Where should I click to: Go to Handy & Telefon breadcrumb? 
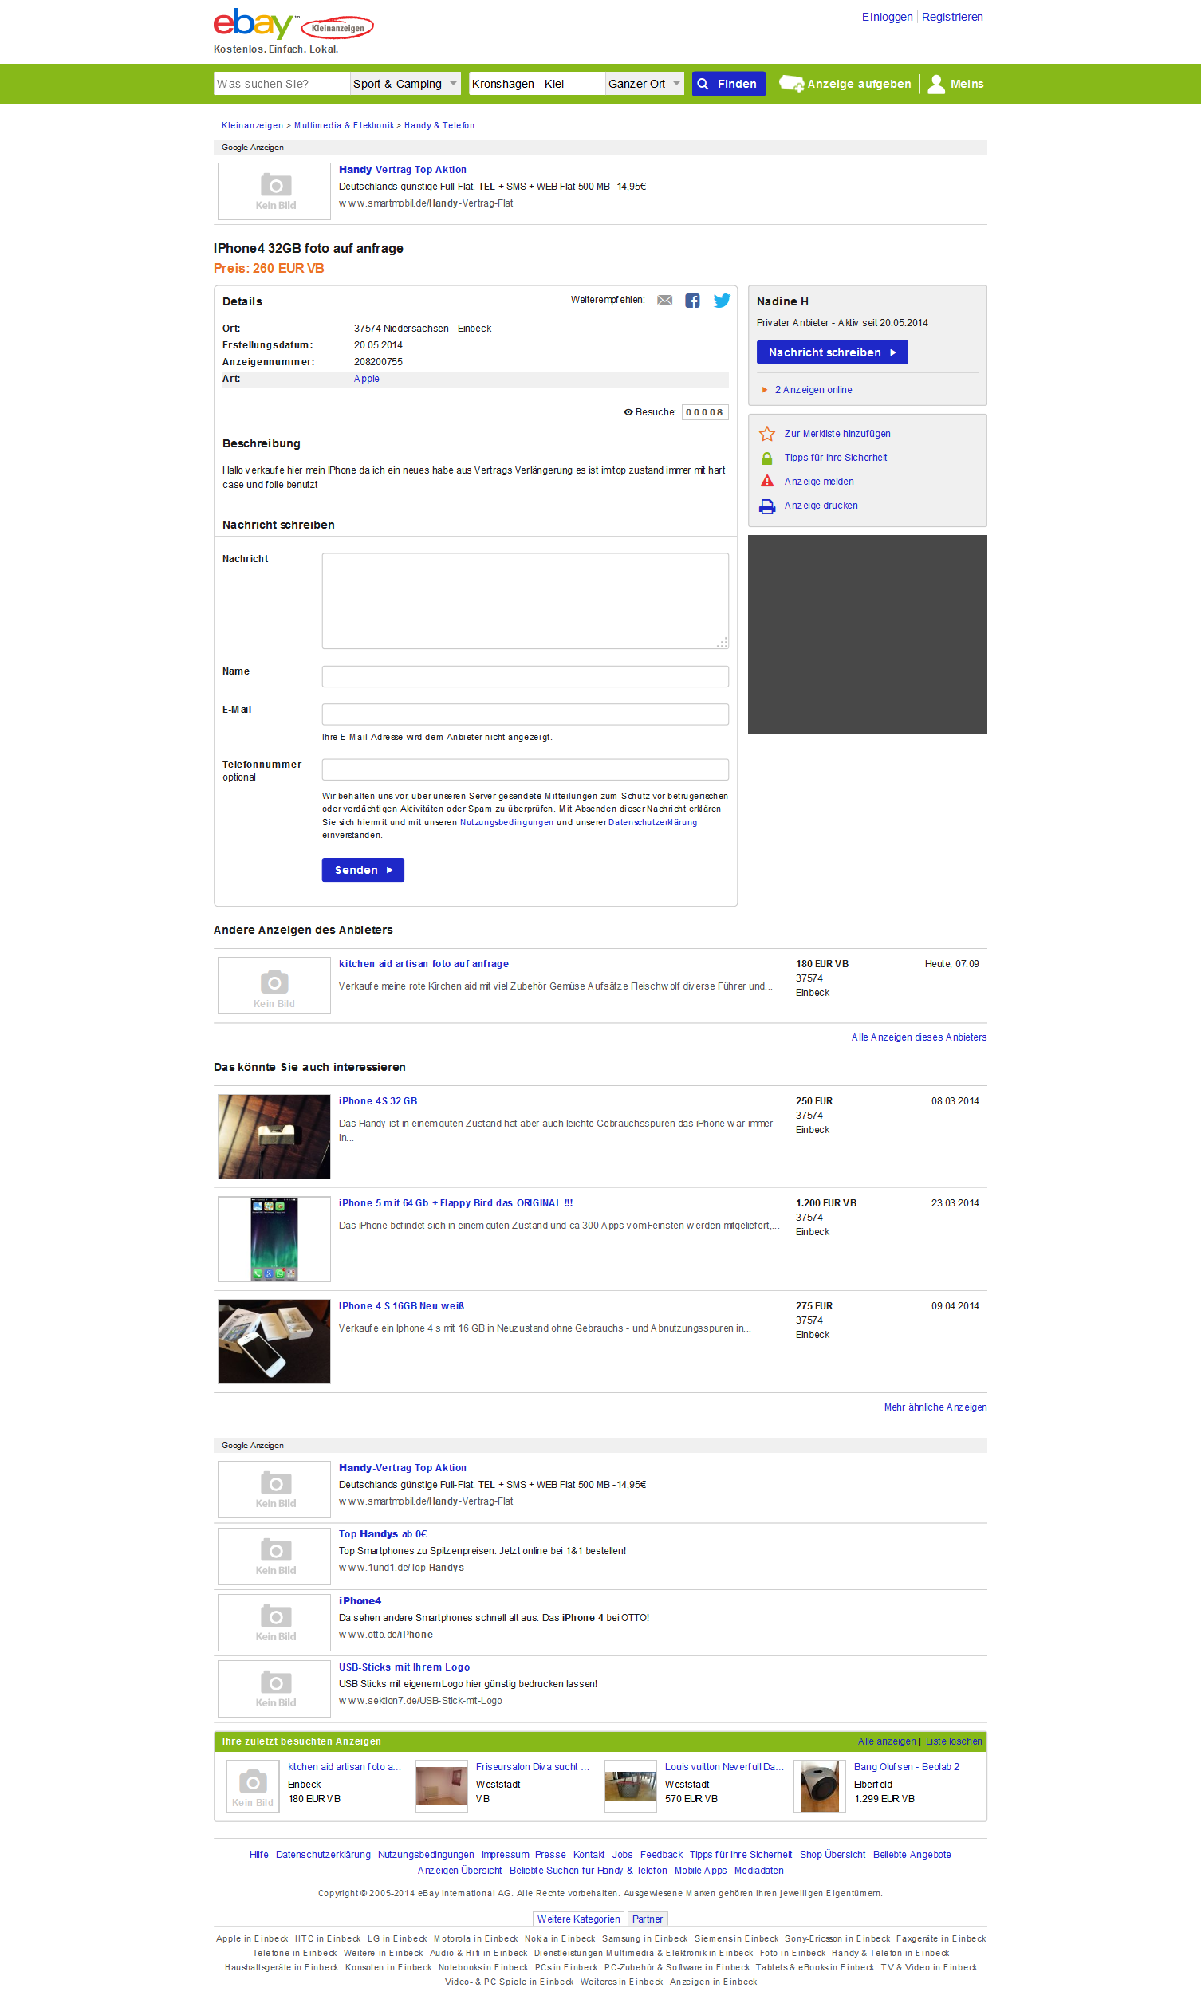pos(439,125)
